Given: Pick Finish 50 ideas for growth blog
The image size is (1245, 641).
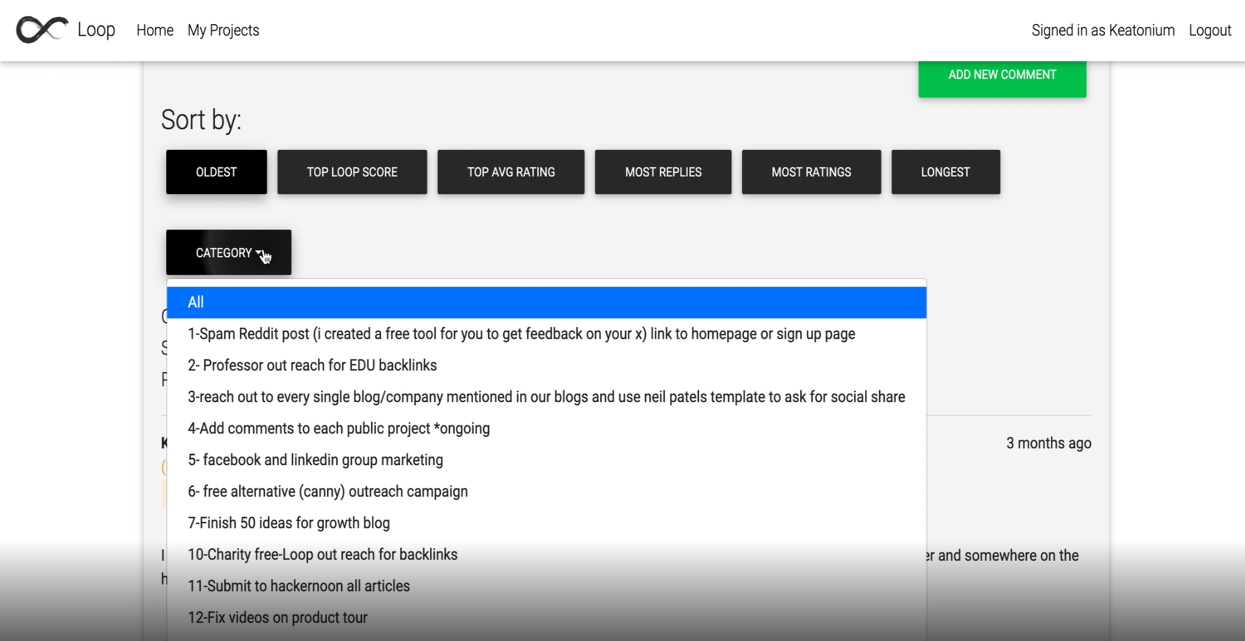Looking at the screenshot, I should pos(547,523).
